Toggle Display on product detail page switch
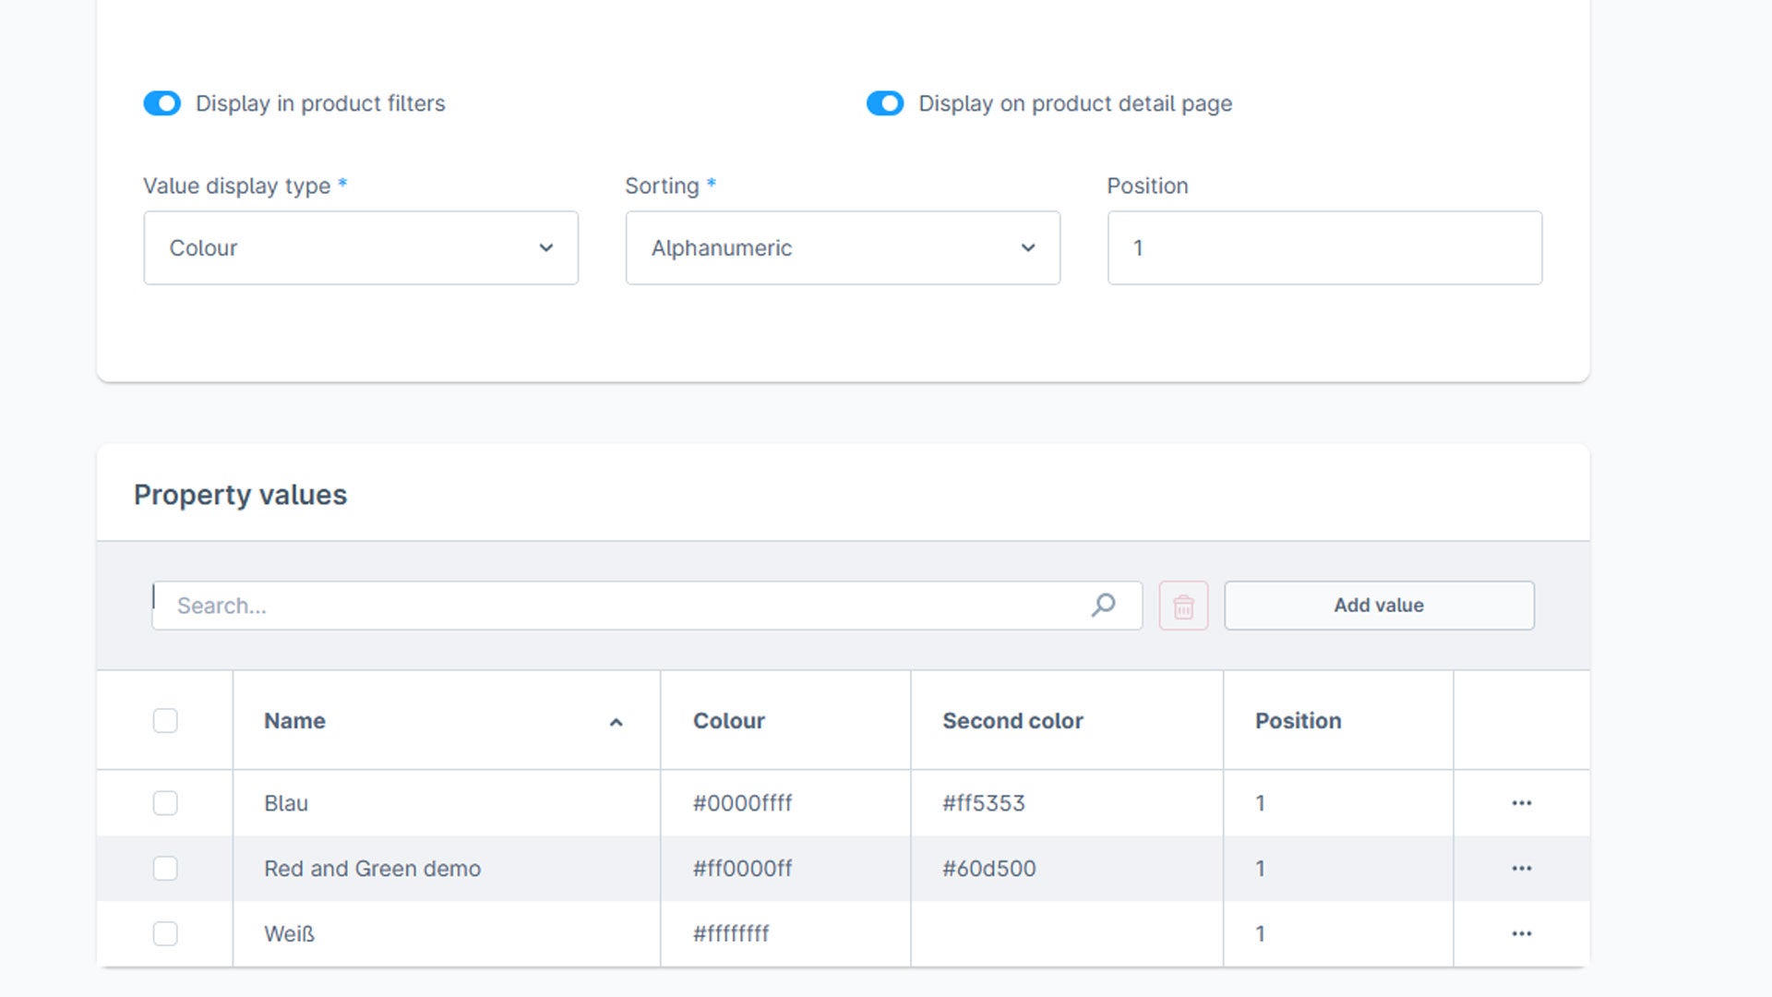Screen dimensions: 1772x997 [x=885, y=103]
